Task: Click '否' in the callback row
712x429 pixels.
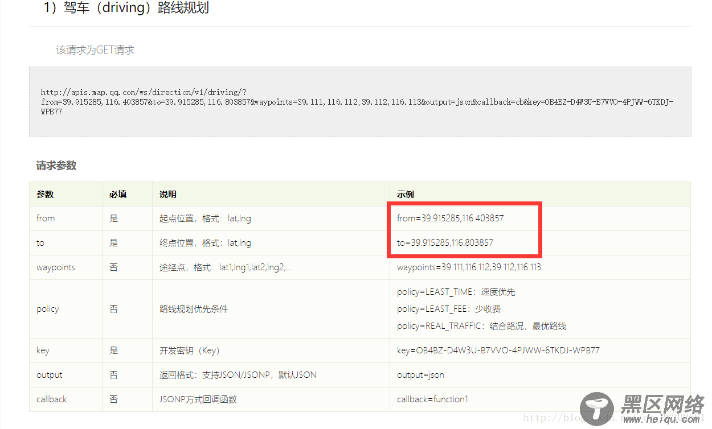Action: (114, 399)
